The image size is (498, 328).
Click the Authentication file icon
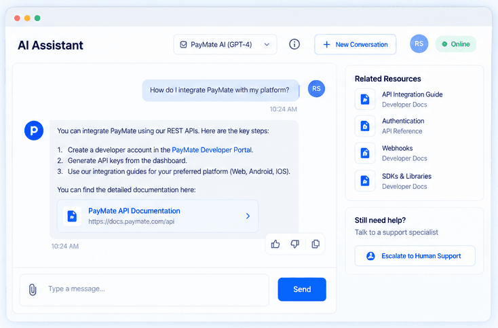pos(365,126)
